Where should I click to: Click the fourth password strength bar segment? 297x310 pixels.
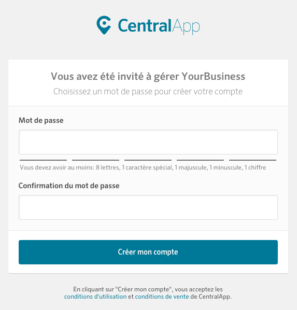tap(200, 160)
